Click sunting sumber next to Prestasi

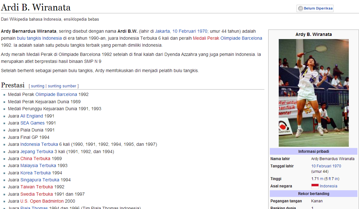(62, 86)
